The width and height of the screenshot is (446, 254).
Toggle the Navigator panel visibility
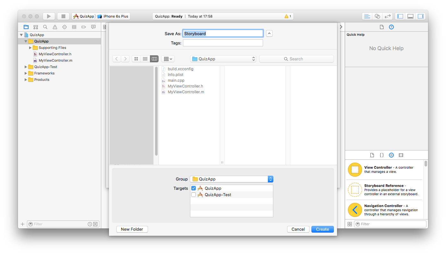400,16
